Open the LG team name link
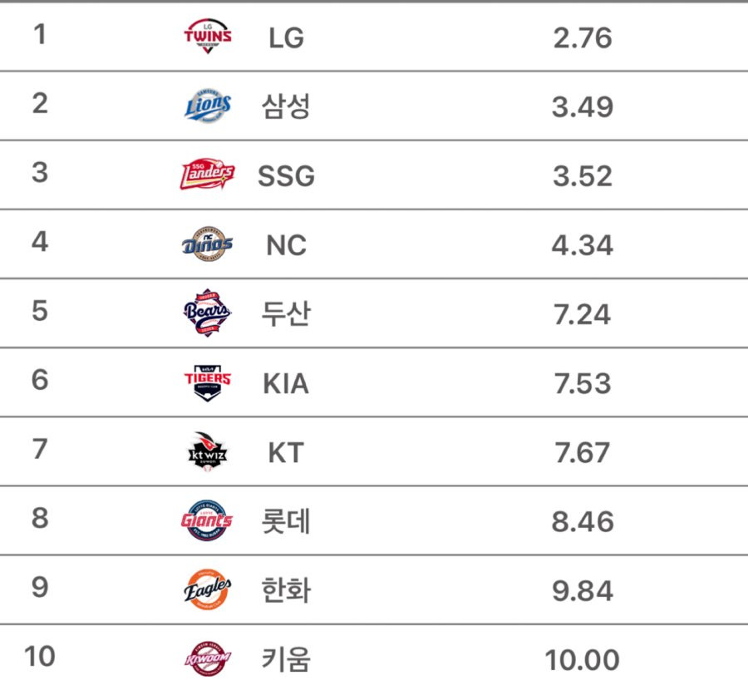Image resolution: width=748 pixels, height=690 pixels. pos(286,37)
